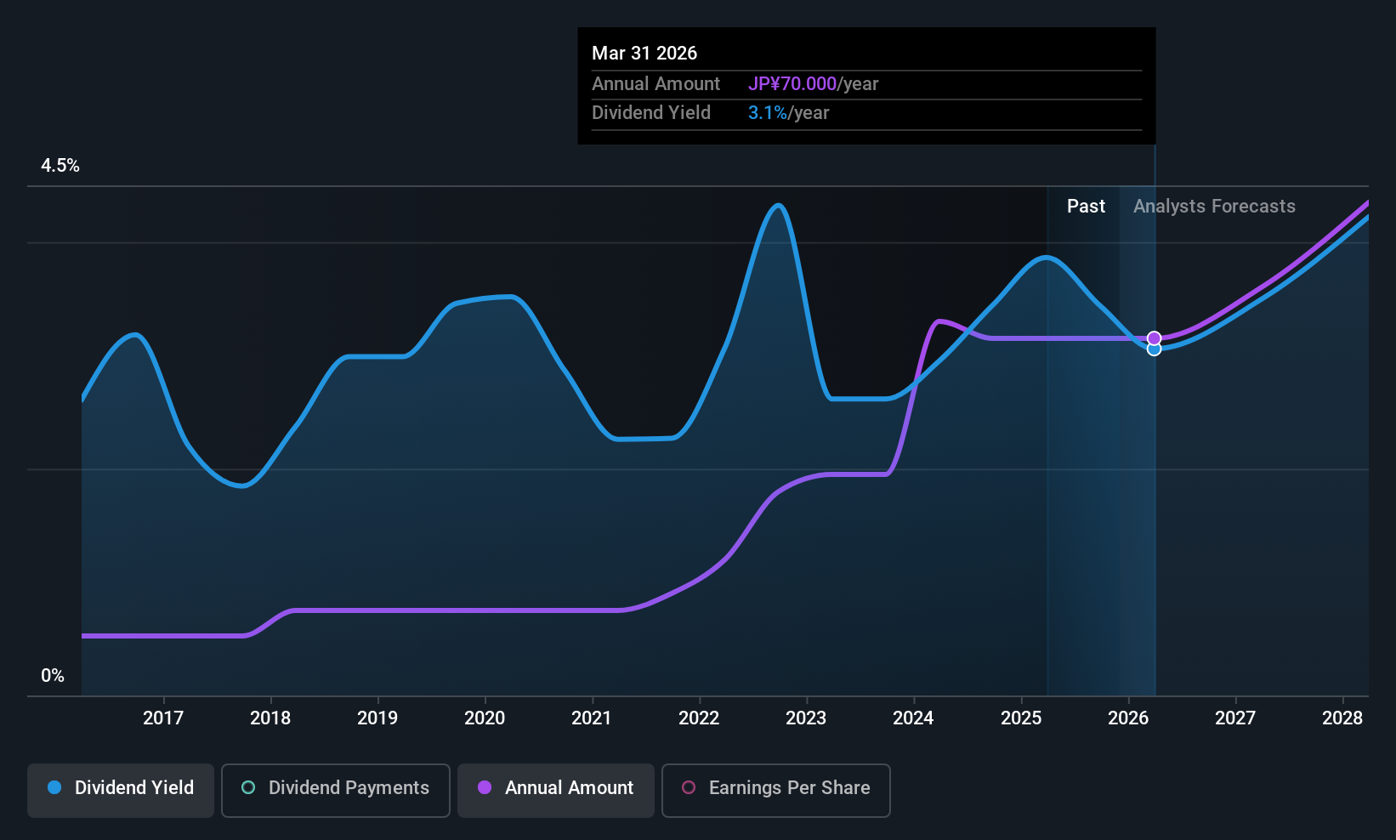Click the blue Dividend Yield legend dot
The height and width of the screenshot is (840, 1396).
click(x=54, y=788)
